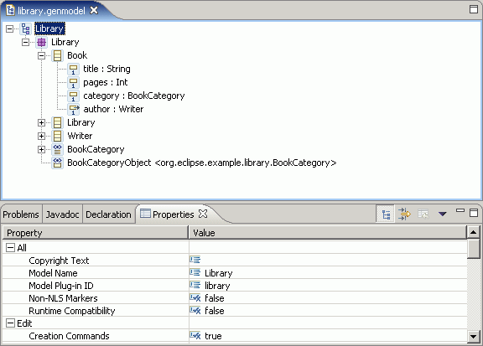This screenshot has width=483, height=346.
Task: Select the library.genmodel editor tab
Action: (x=51, y=11)
